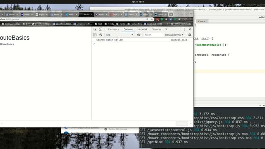The height and width of the screenshot is (149, 265).
Task: Open a new browser tab with plus button
Action: click(x=171, y=14)
